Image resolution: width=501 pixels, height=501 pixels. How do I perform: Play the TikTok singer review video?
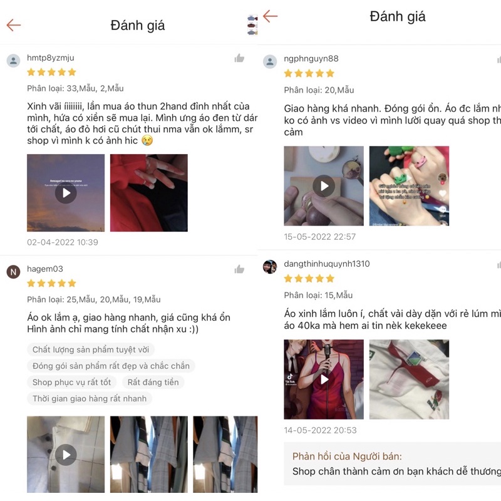pyautogui.click(x=324, y=380)
